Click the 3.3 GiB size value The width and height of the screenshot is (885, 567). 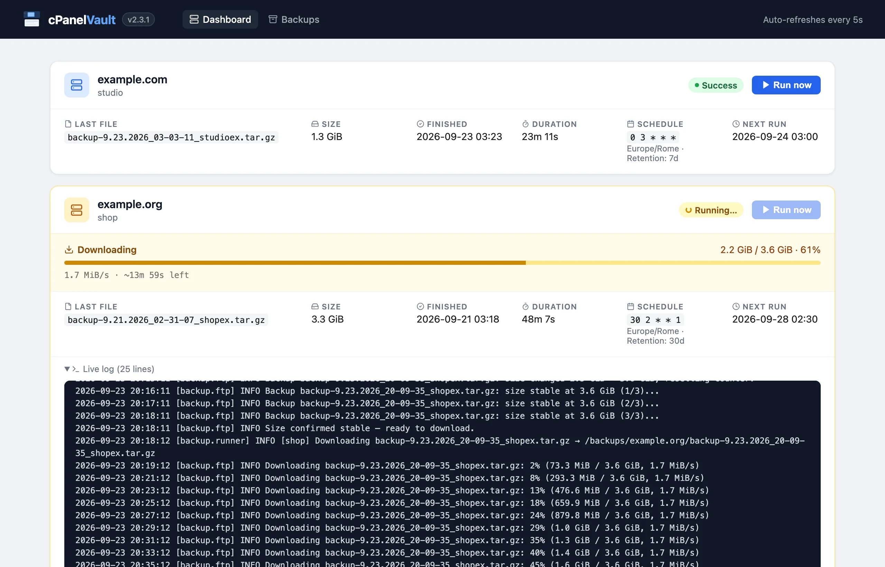pos(328,319)
